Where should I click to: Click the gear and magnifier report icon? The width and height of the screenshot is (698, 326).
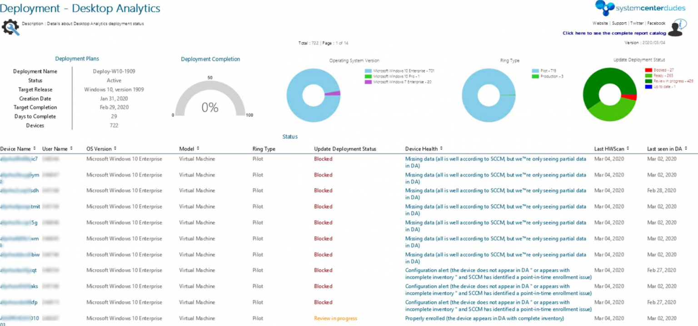point(10,26)
